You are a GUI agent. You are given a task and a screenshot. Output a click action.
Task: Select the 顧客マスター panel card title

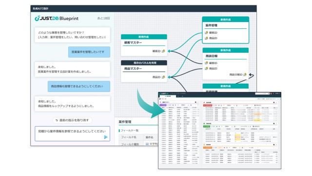[133, 43]
